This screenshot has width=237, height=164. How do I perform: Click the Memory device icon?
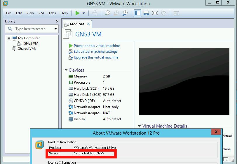(71, 76)
